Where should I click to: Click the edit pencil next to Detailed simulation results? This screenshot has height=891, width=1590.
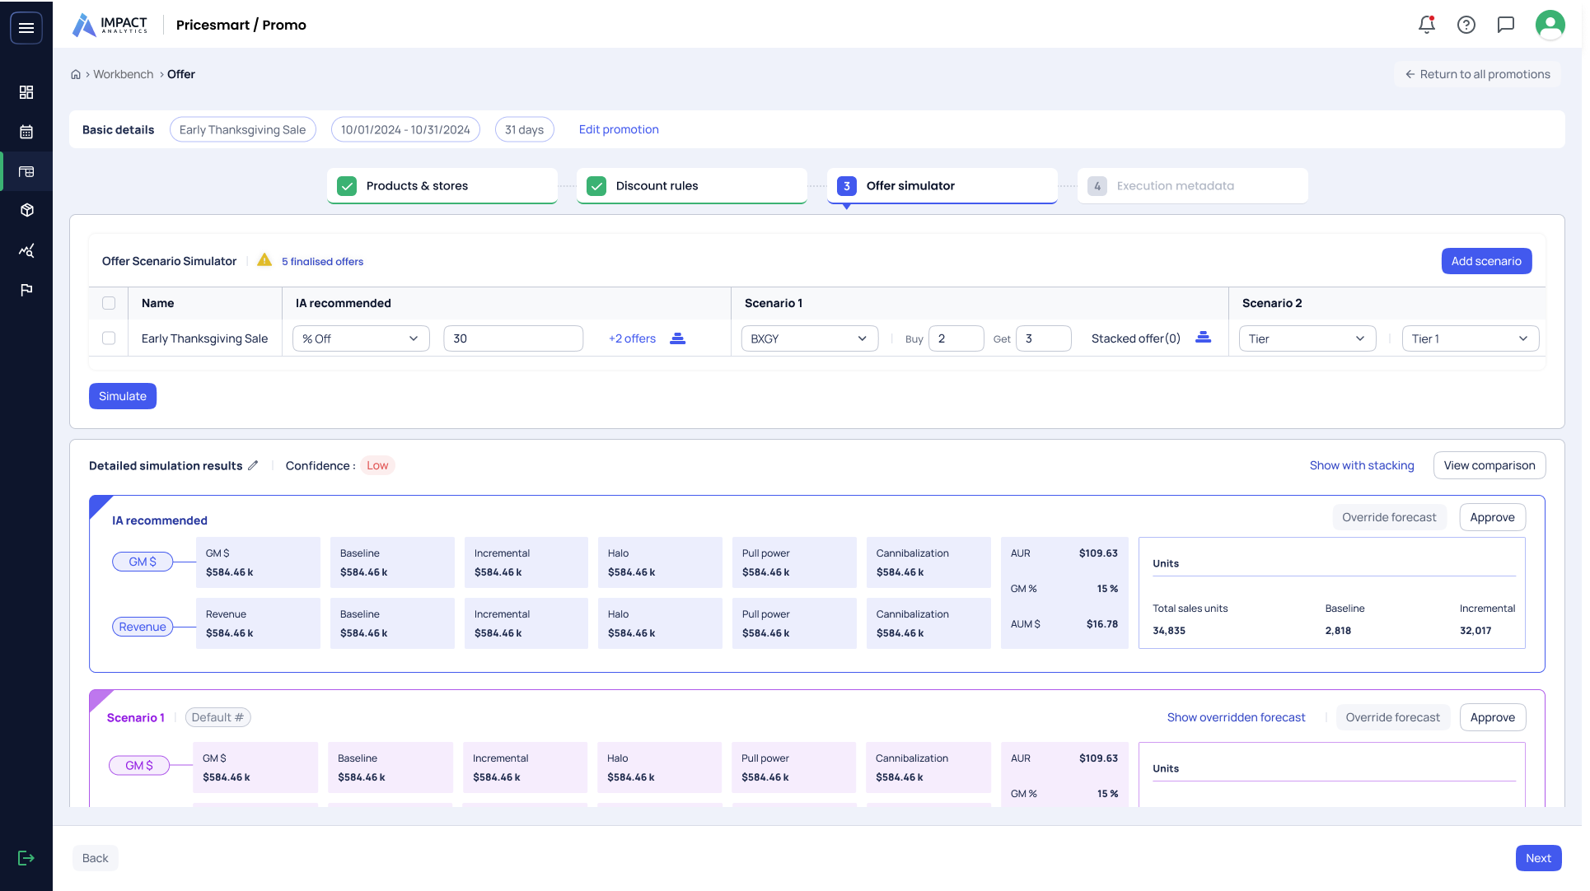coord(253,465)
